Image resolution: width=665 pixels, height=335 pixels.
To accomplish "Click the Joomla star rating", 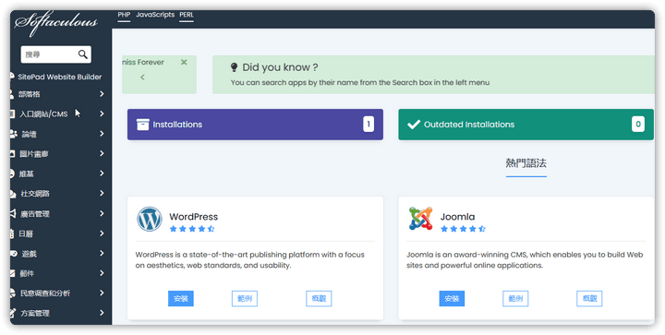I will point(463,229).
